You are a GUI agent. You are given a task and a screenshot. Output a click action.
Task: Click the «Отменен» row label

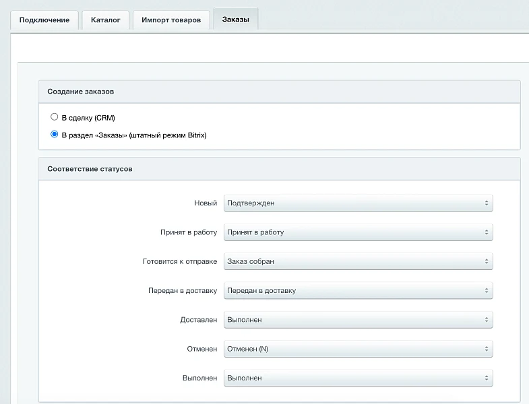tap(201, 349)
